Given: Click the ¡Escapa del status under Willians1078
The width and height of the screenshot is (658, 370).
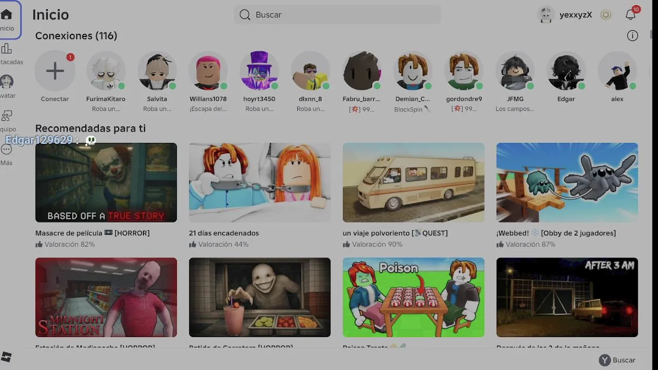Looking at the screenshot, I should [208, 109].
